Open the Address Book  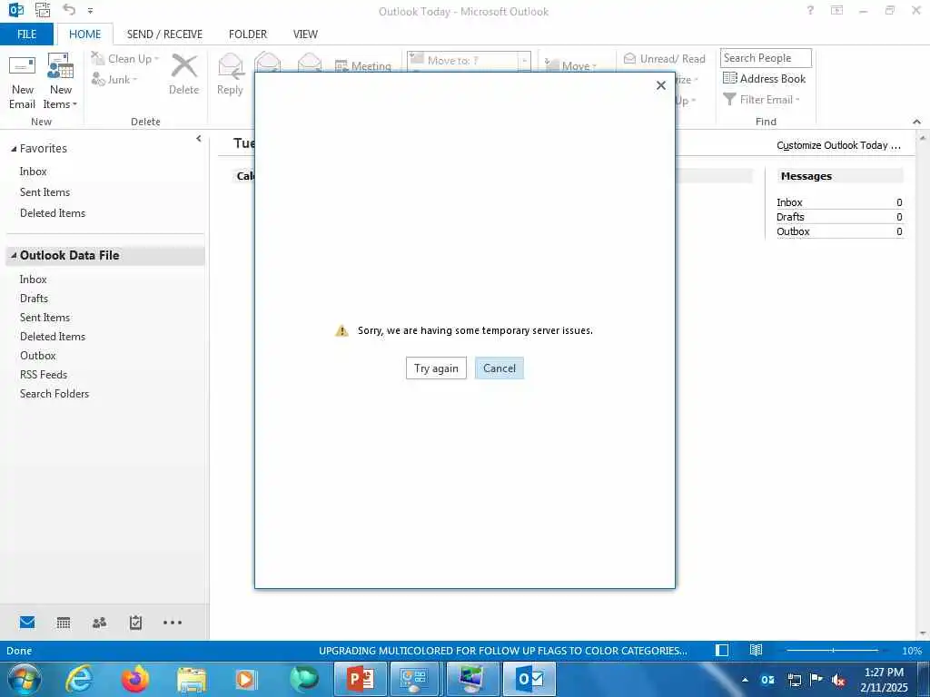coord(765,79)
